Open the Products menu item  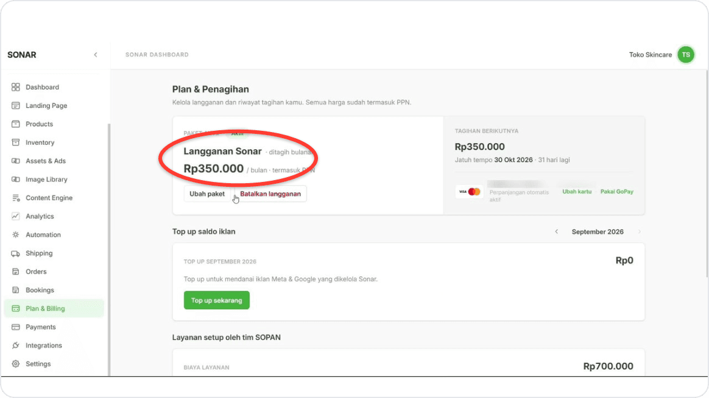pyautogui.click(x=54, y=124)
